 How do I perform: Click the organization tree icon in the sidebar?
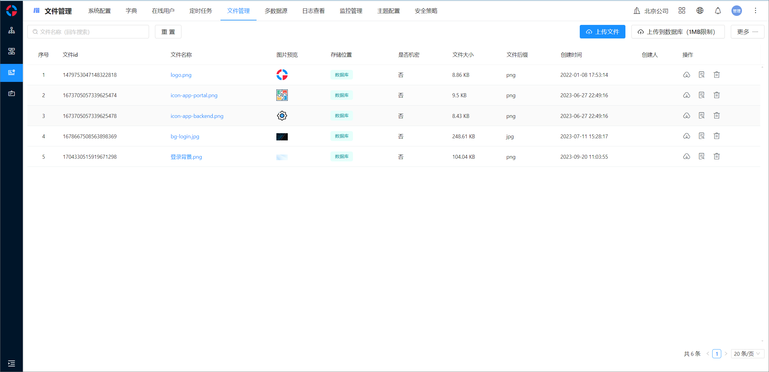11,30
